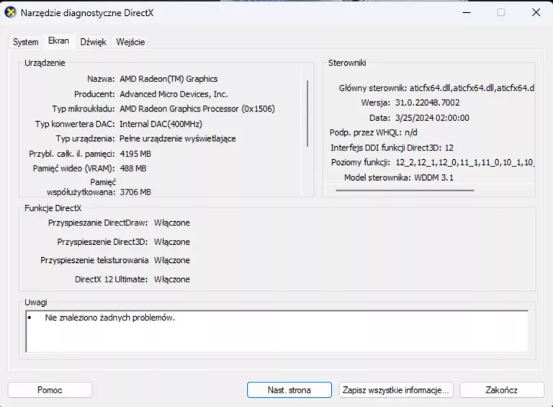Select device name AMD Radeon(TM) Graphics
This screenshot has width=553, height=407.
point(168,79)
